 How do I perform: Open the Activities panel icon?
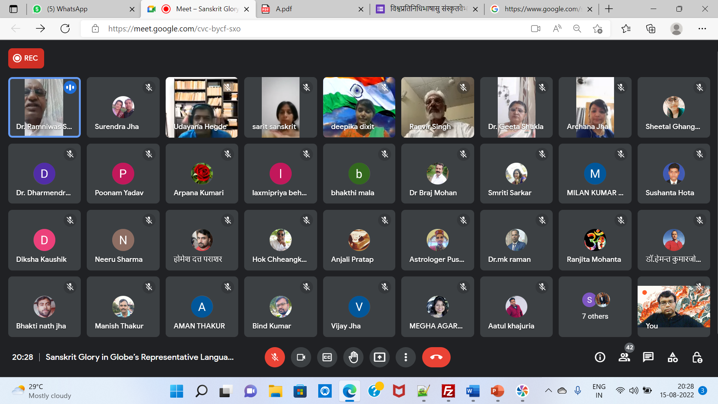[672, 357]
